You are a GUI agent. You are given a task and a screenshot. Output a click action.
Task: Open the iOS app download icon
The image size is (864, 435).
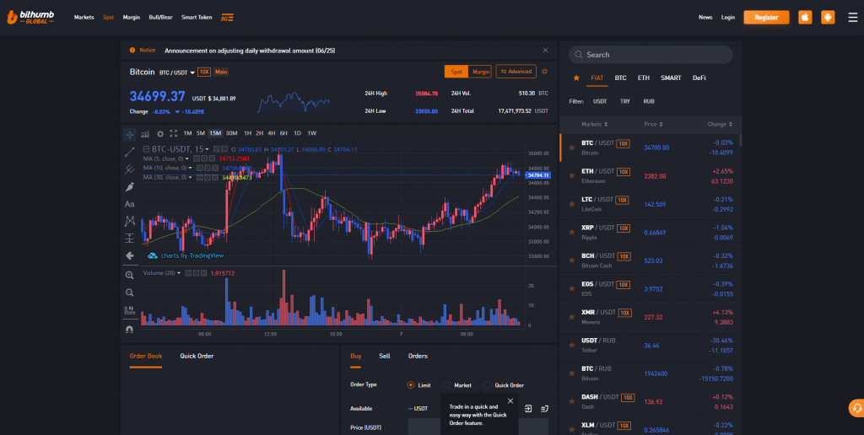click(x=805, y=17)
